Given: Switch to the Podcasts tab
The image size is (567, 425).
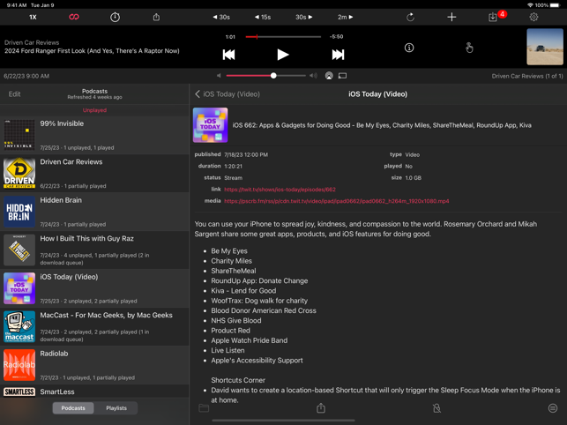Looking at the screenshot, I should point(73,408).
